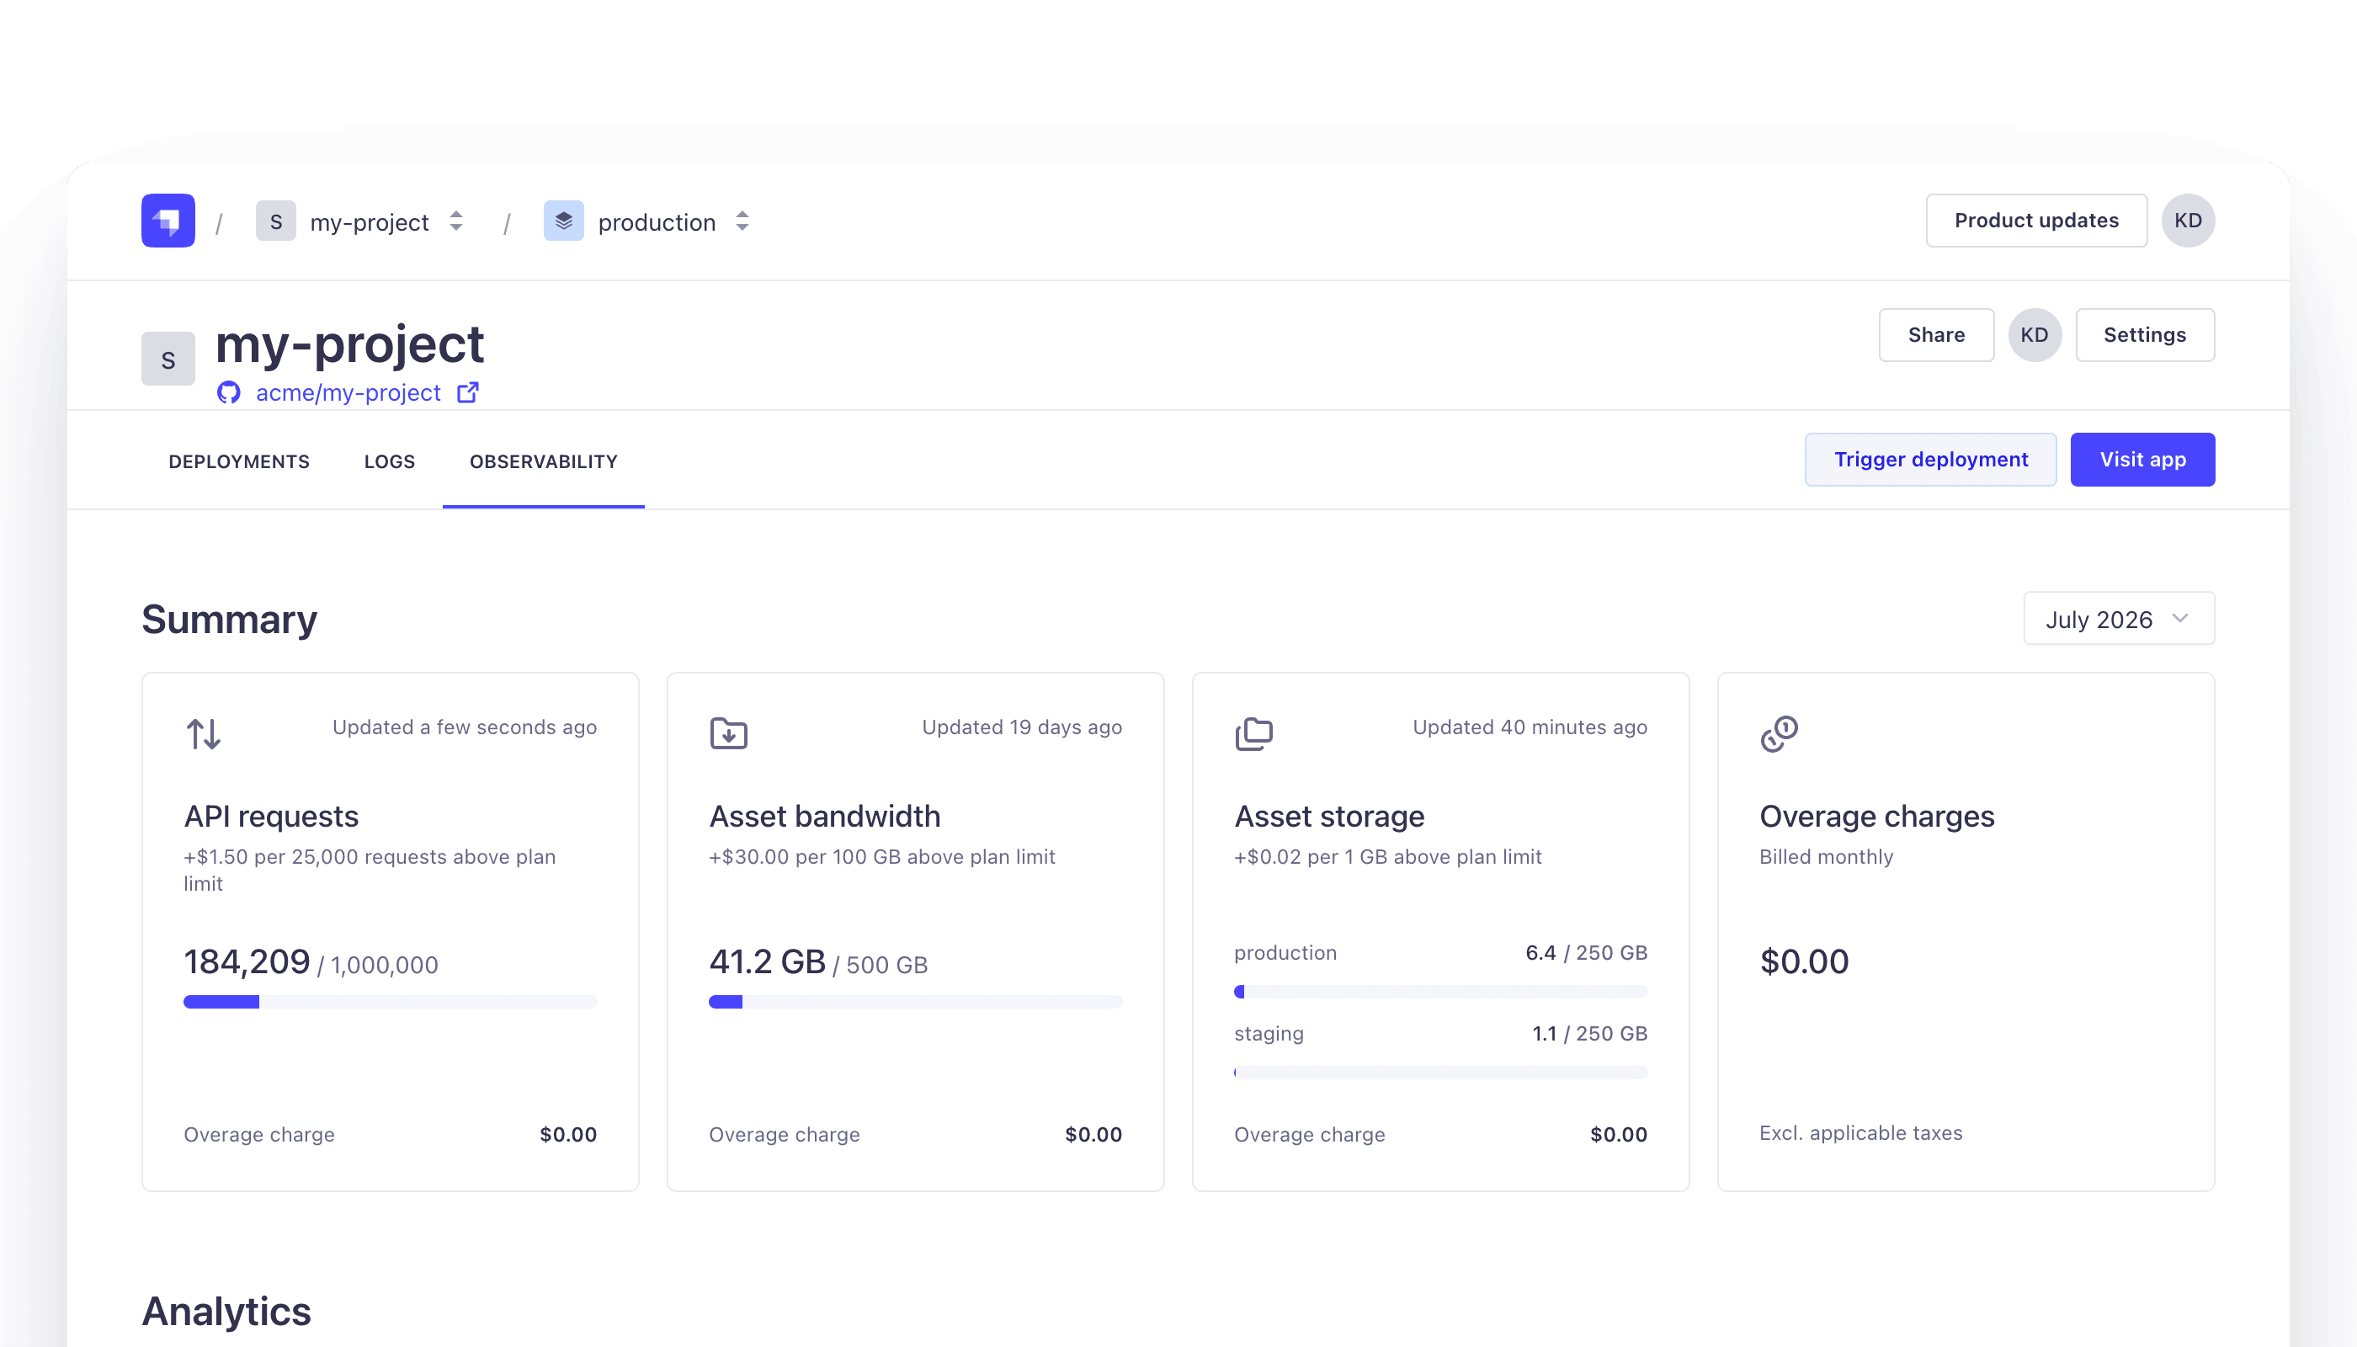Click the Asset bandwidth card's overage charge $0.00

tap(1093, 1134)
